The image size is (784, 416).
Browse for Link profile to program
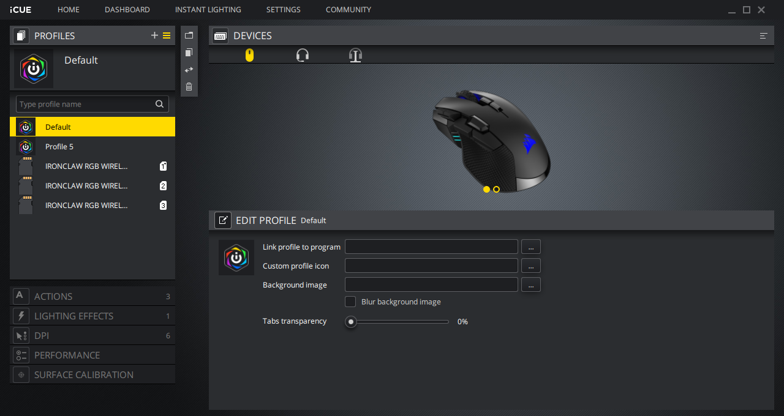[531, 247]
